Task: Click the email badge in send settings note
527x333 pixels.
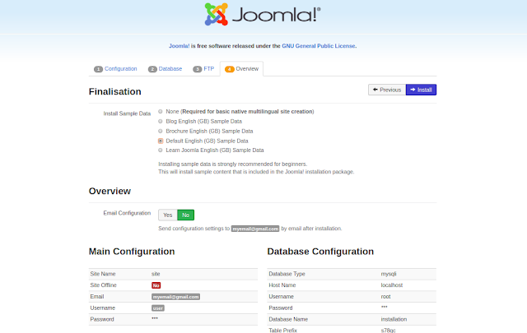Action: (x=255, y=229)
